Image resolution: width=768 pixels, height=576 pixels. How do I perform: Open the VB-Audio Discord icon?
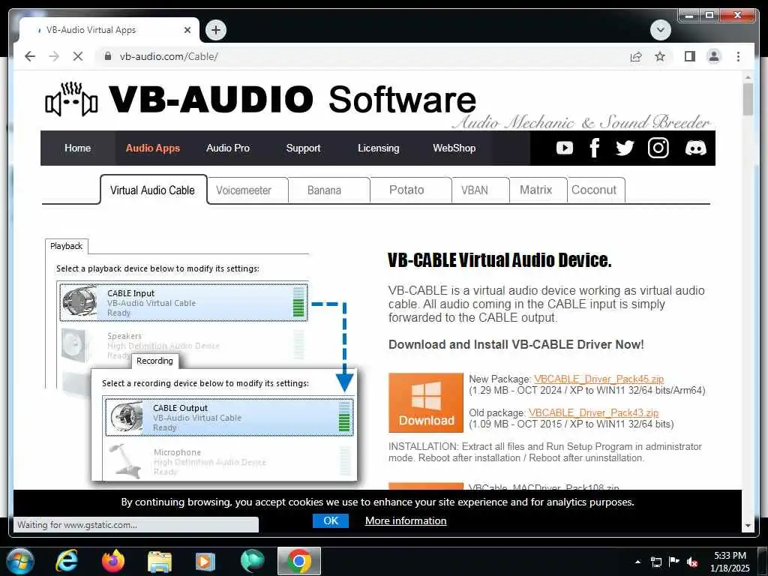(x=695, y=148)
